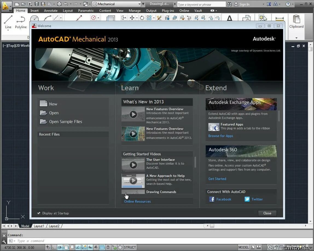Click the Plot printer icon

point(59,4)
